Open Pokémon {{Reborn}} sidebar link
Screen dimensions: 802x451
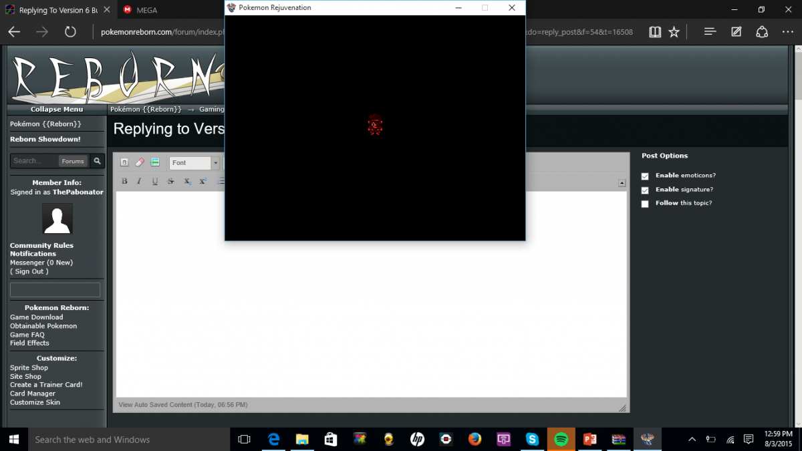point(45,124)
